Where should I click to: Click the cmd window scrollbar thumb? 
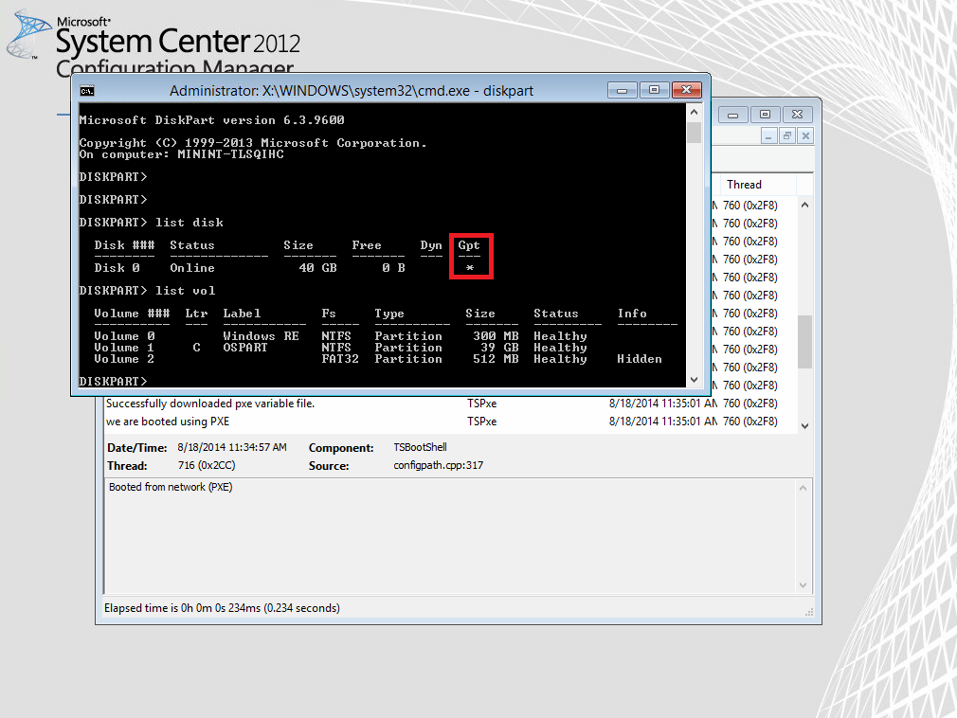(694, 133)
